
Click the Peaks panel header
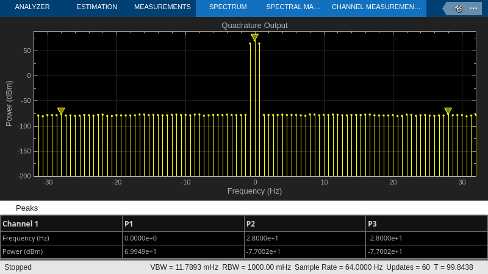(x=27, y=208)
